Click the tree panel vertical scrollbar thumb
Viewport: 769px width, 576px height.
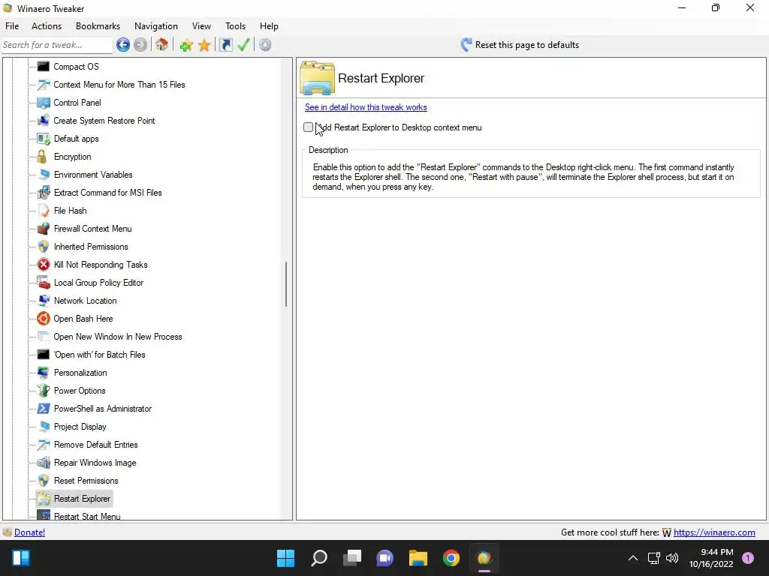286,284
